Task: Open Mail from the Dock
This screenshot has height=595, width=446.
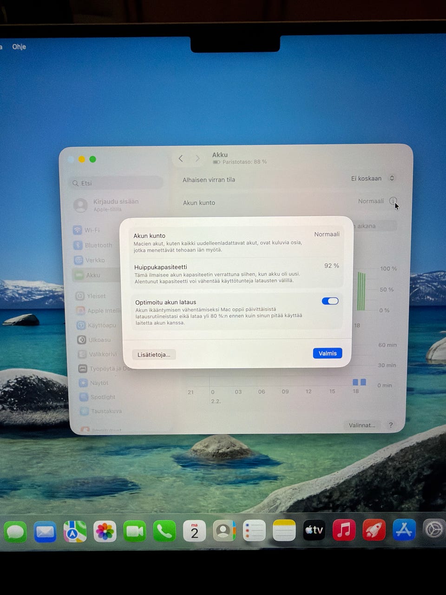Action: [x=45, y=532]
